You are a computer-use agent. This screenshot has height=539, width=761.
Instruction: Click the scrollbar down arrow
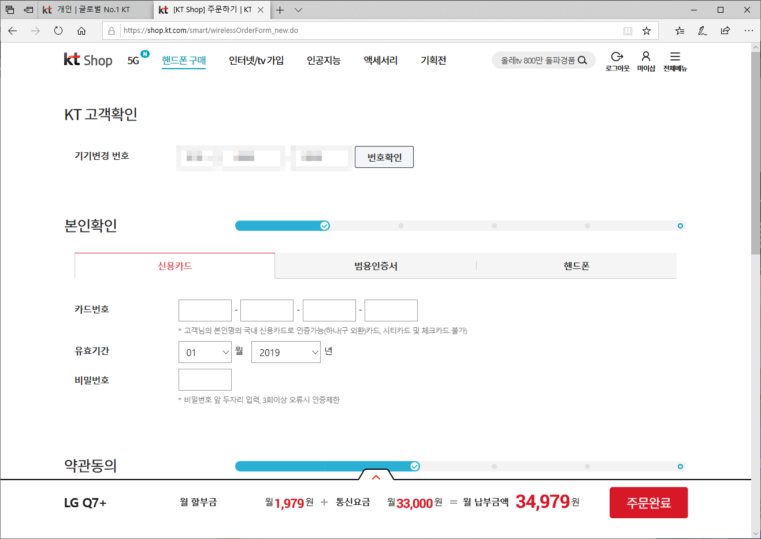point(756,533)
